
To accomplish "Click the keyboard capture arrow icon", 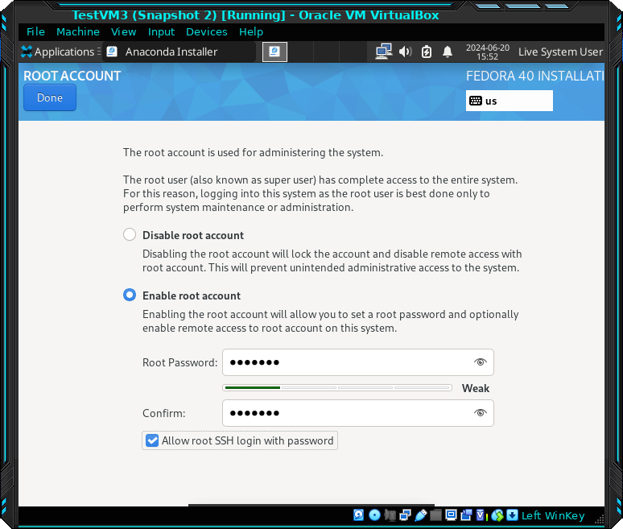I will point(512,515).
